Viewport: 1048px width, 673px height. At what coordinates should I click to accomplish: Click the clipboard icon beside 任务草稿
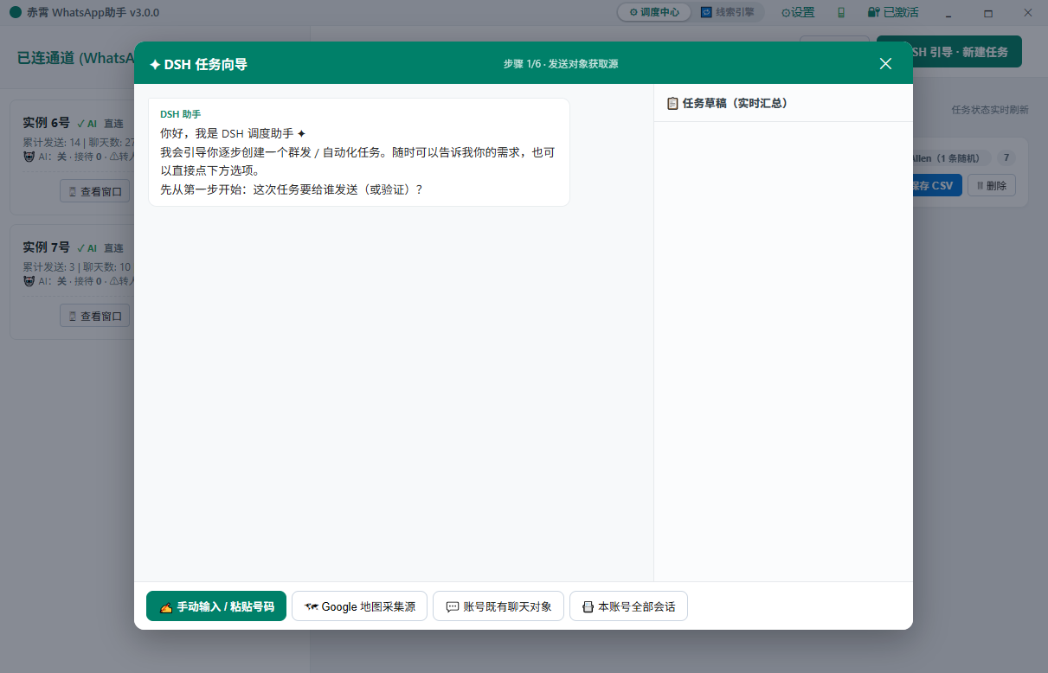pyautogui.click(x=672, y=103)
